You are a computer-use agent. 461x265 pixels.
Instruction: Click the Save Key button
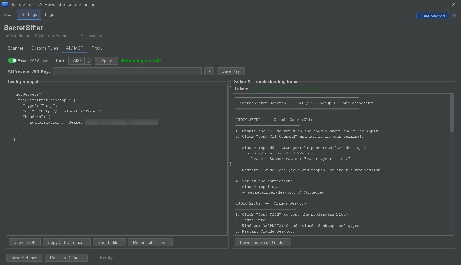[x=231, y=71]
